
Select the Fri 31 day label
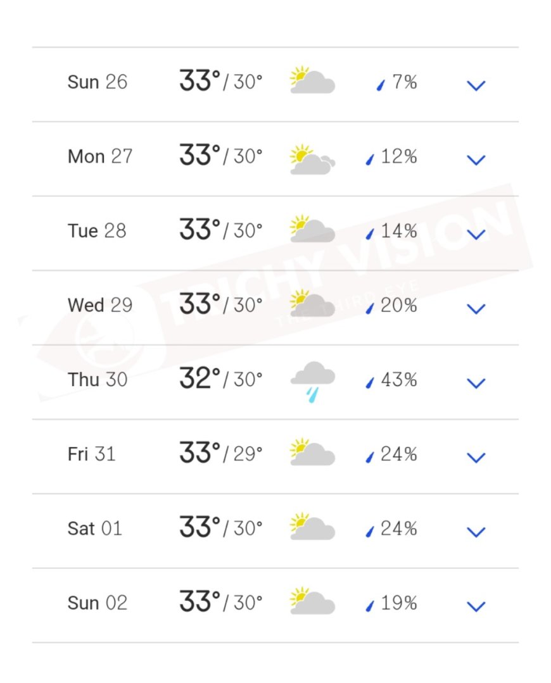pyautogui.click(x=92, y=454)
